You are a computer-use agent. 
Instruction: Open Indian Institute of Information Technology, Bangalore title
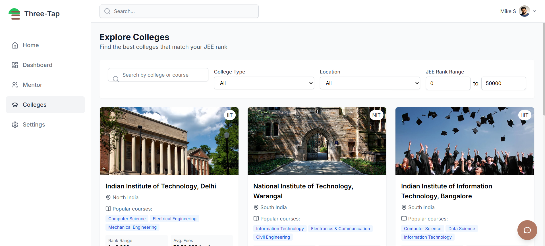(x=447, y=191)
